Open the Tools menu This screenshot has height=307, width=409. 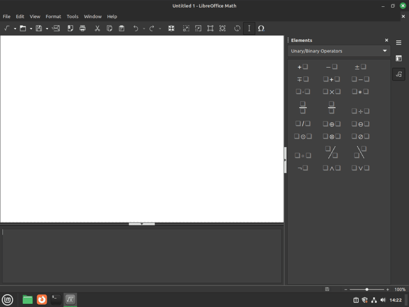[72, 16]
